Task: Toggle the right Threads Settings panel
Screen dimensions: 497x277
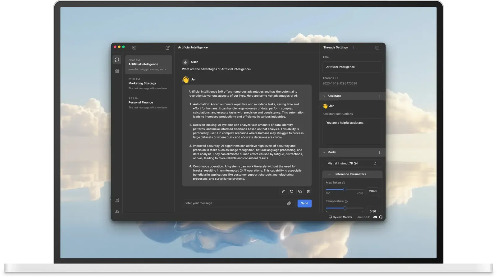Action: (x=377, y=48)
